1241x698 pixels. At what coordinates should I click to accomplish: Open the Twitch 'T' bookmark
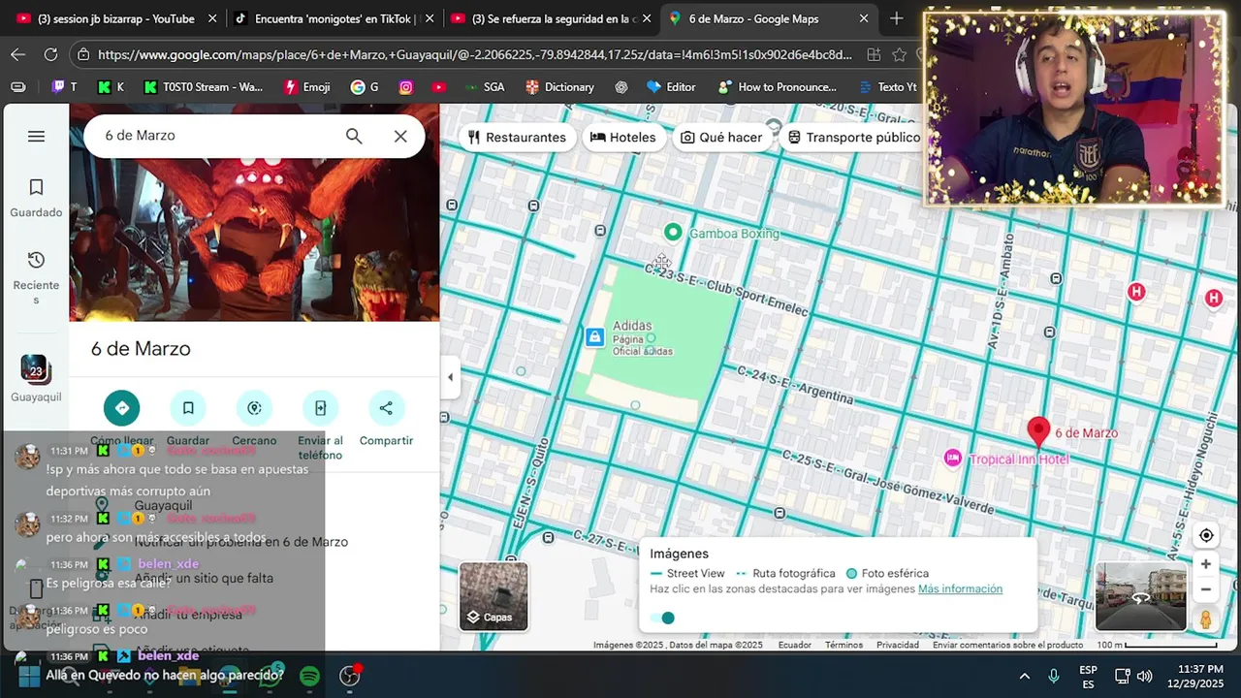pyautogui.click(x=66, y=87)
